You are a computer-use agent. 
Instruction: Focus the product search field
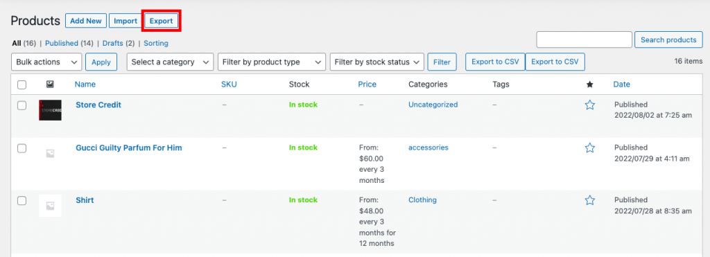584,39
